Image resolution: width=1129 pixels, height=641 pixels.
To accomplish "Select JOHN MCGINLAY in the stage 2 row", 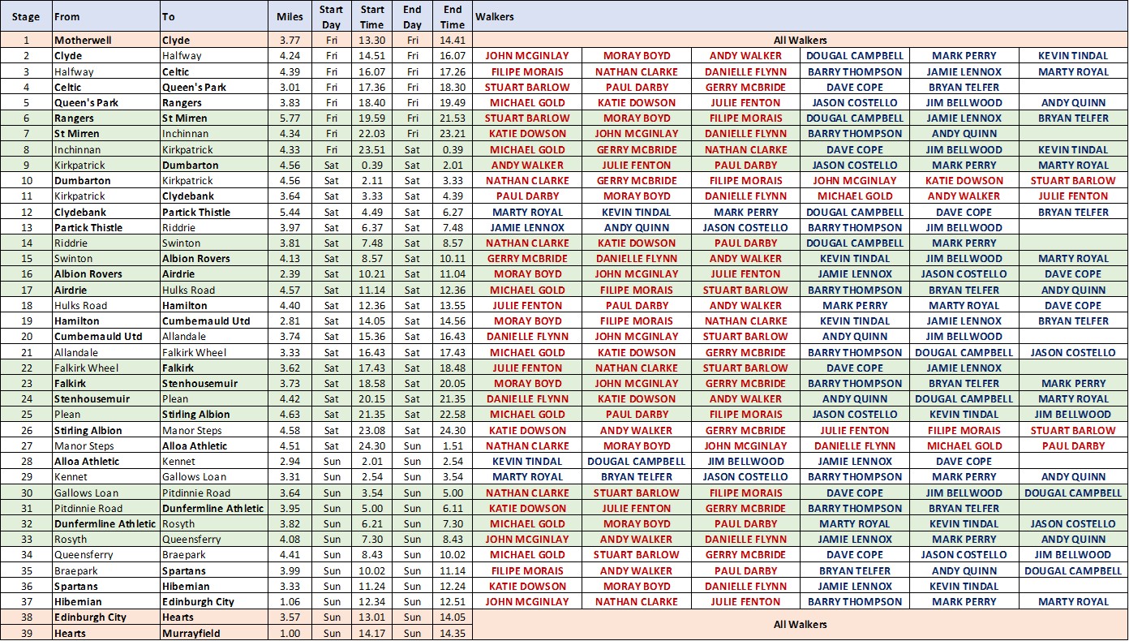I will click(x=527, y=56).
